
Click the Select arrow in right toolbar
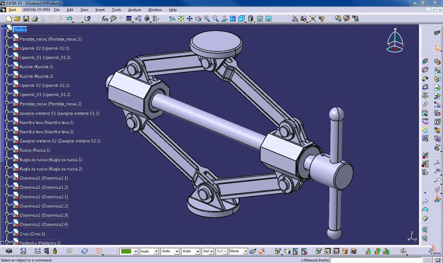point(437,48)
